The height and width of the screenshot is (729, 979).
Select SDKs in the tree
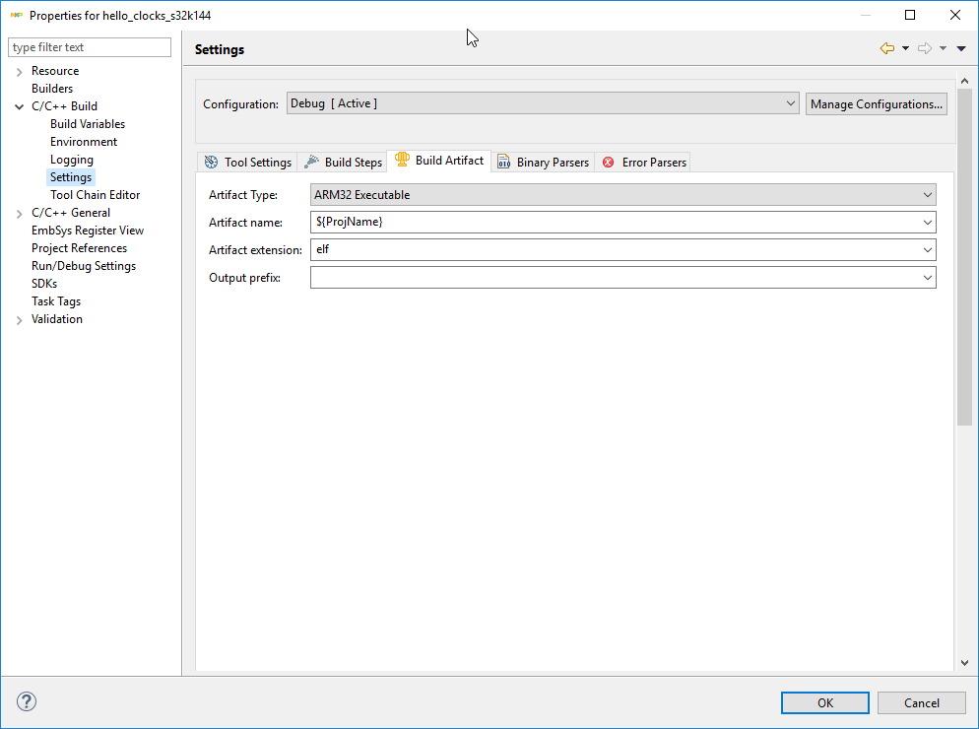pyautogui.click(x=44, y=284)
